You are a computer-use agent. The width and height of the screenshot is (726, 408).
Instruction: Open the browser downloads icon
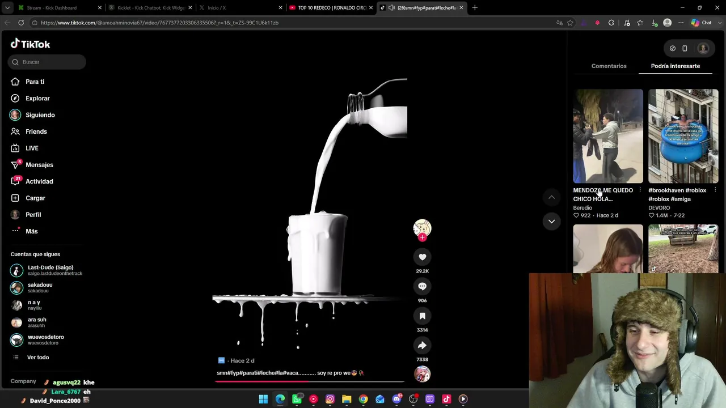(655, 23)
